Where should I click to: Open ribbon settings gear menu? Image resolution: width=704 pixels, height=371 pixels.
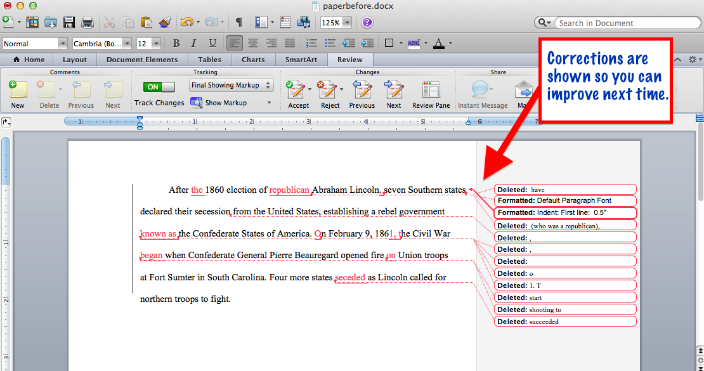pyautogui.click(x=694, y=59)
